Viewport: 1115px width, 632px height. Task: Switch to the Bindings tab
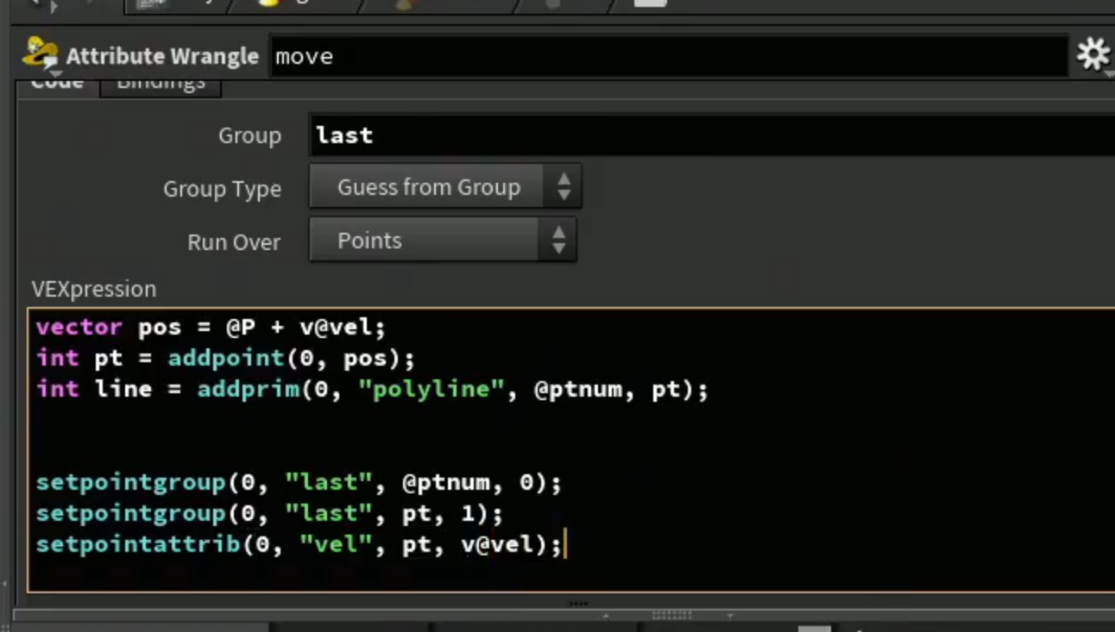(x=161, y=84)
